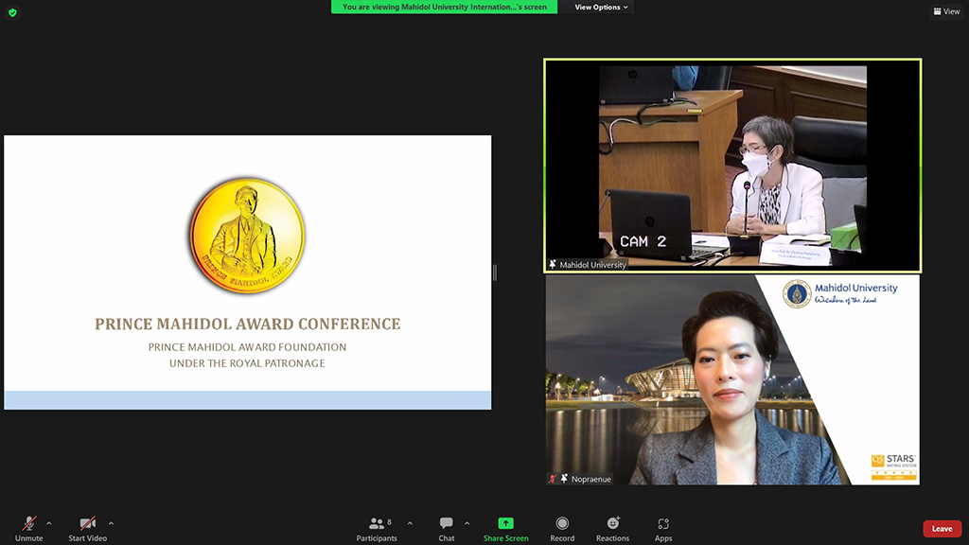Click the green Share Screen icon
Viewport: 969px width, 545px height.
point(505,523)
